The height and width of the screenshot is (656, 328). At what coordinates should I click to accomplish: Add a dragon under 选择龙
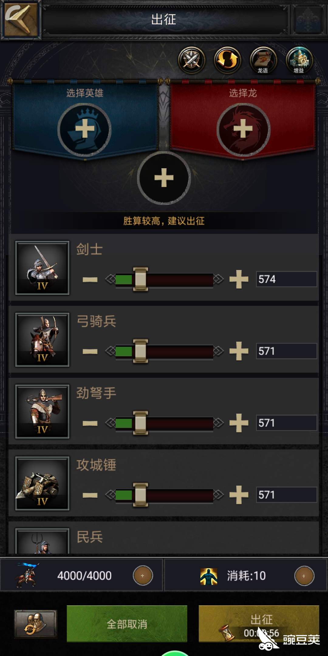[x=243, y=130]
